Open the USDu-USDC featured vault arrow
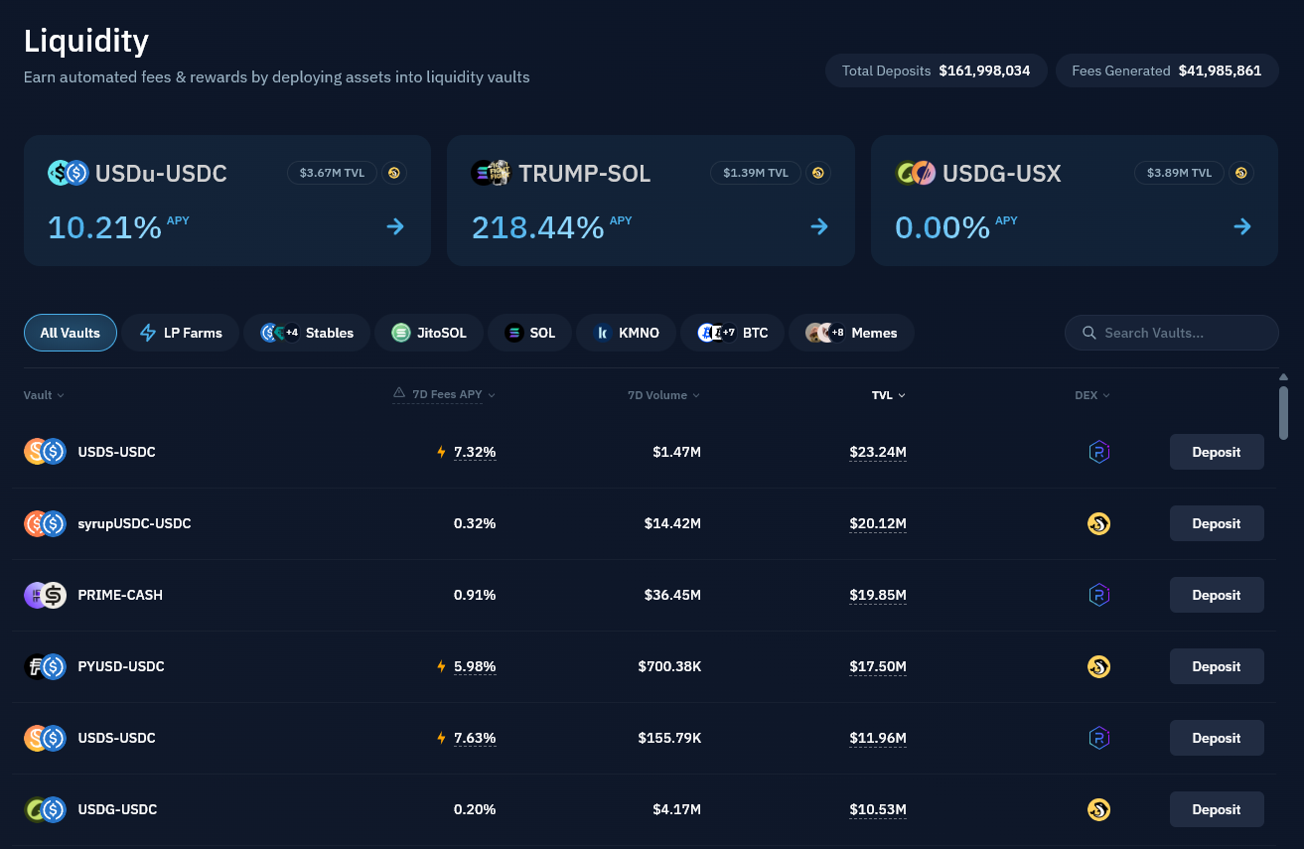1304x849 pixels. 395,226
